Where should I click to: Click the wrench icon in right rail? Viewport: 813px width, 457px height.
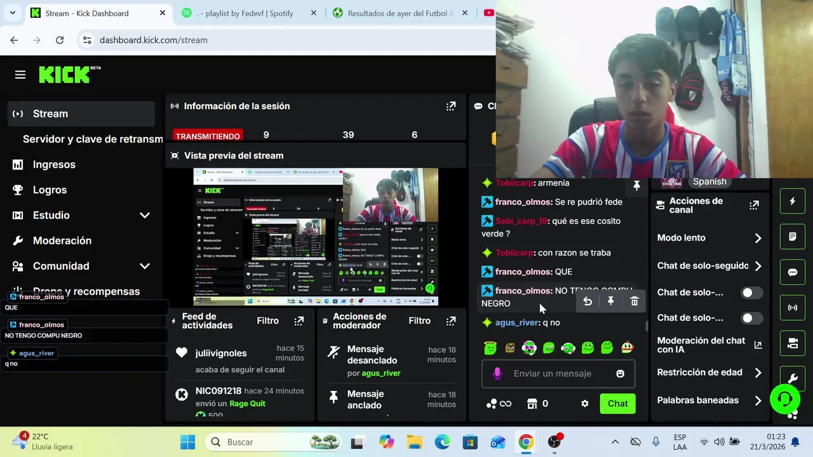click(793, 378)
